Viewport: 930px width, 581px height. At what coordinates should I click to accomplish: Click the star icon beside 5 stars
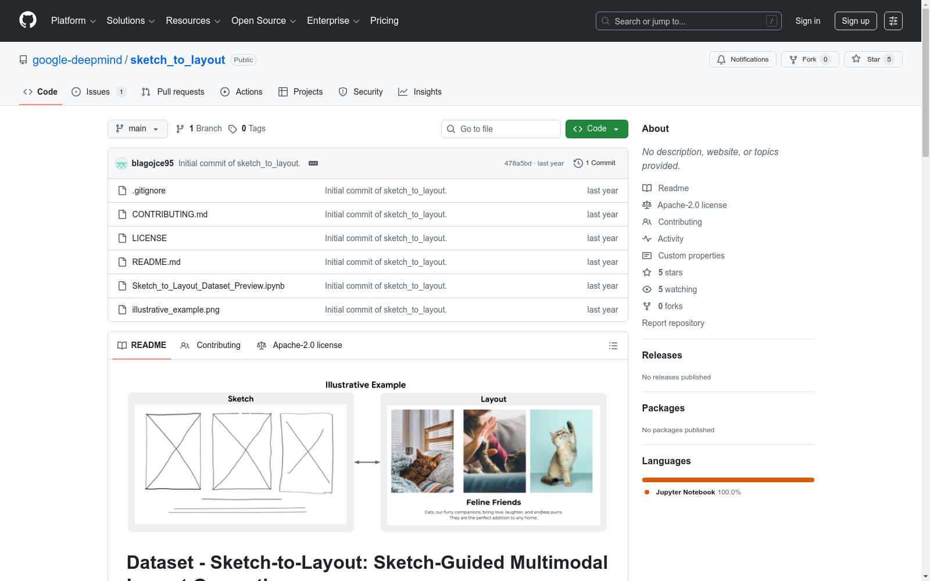pyautogui.click(x=647, y=272)
